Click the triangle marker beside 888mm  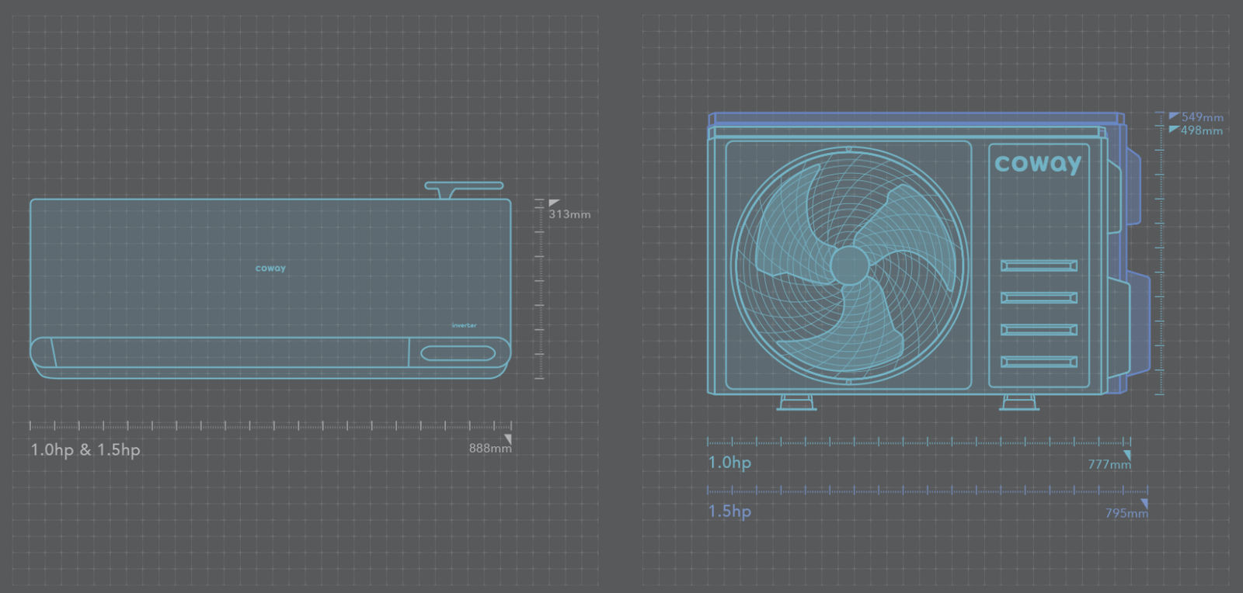[507, 439]
